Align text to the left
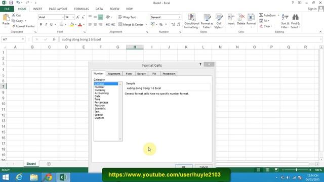 pos(90,25)
